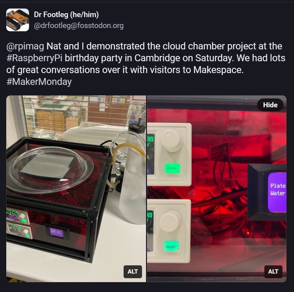
Task: Open the Dr Footleg (he/him) display name
Action: pyautogui.click(x=66, y=14)
